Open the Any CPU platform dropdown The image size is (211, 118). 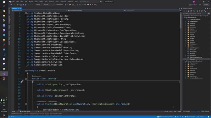coord(49,5)
